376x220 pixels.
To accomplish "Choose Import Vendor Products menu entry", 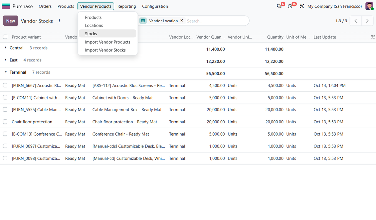I will (x=107, y=42).
